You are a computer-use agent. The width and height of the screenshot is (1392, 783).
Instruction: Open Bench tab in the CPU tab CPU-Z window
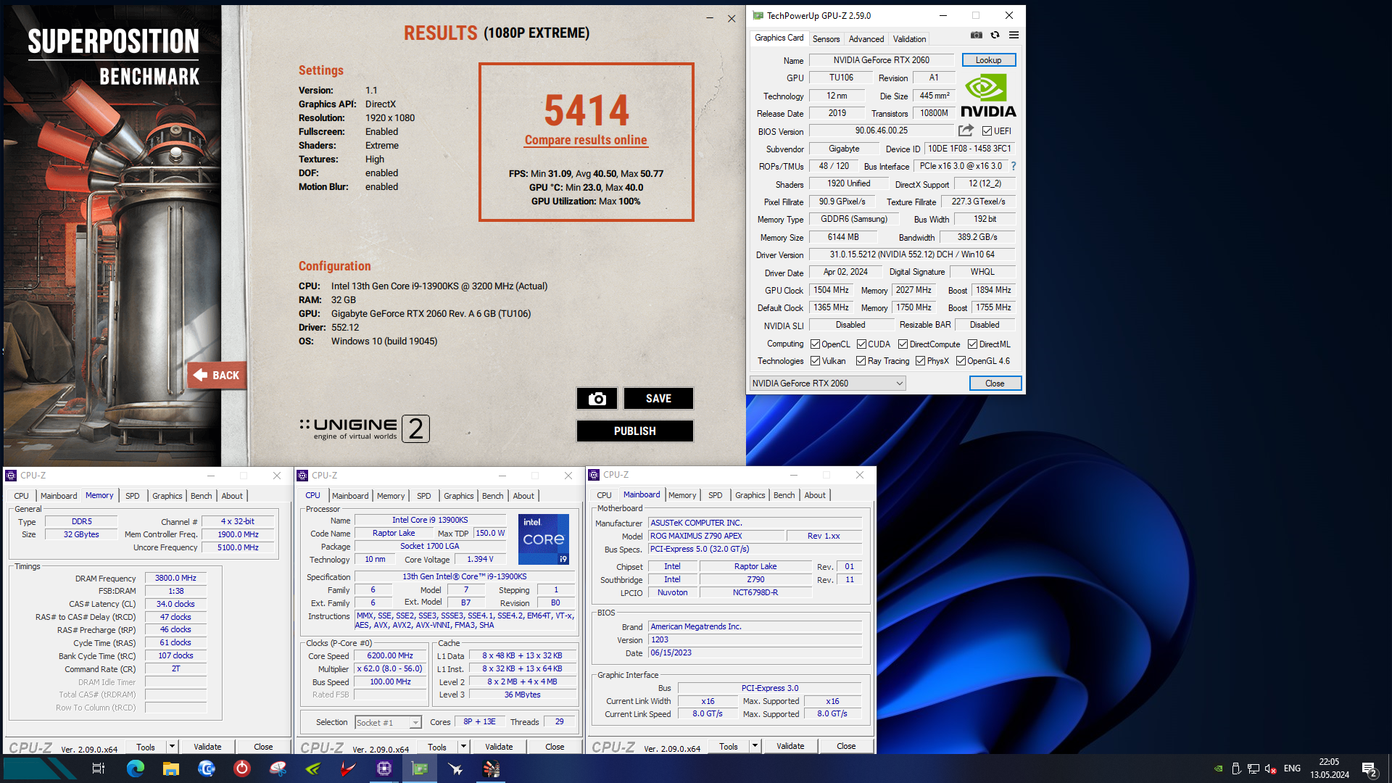[x=492, y=496]
